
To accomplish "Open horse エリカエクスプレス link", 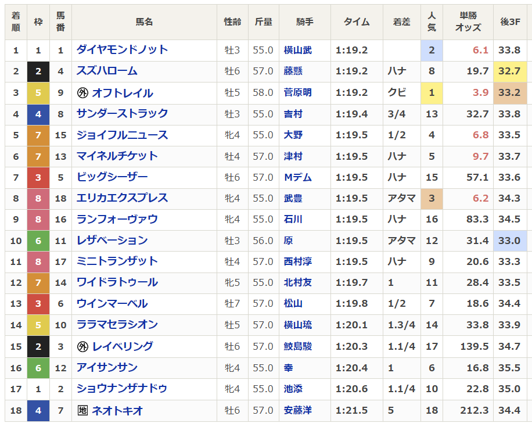I will click(x=122, y=198).
